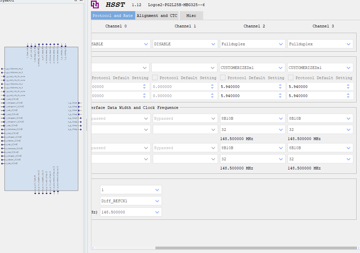Click Channel 3 upper 5.940000 rate field
Image resolution: width=360 pixels, height=253 pixels.
pyautogui.click(x=317, y=87)
